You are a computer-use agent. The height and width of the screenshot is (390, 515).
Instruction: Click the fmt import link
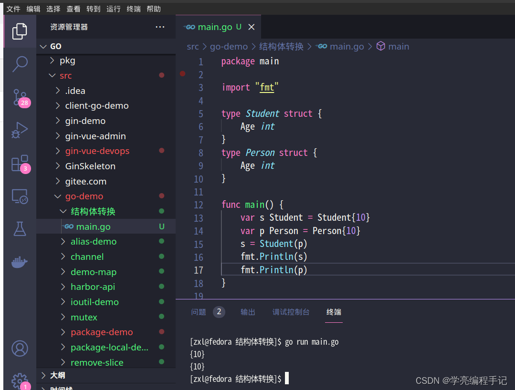[x=267, y=87]
